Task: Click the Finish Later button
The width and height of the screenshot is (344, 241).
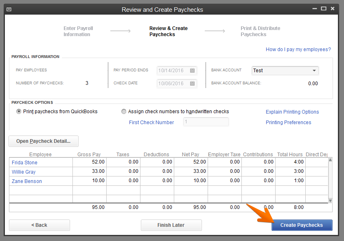Action: tap(171, 225)
